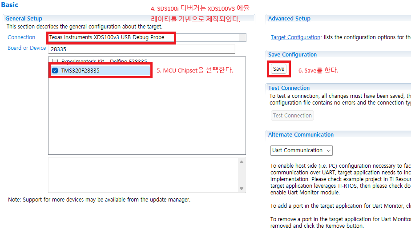Expand the Uart Communication dropdown
The image size is (411, 230).
point(302,150)
